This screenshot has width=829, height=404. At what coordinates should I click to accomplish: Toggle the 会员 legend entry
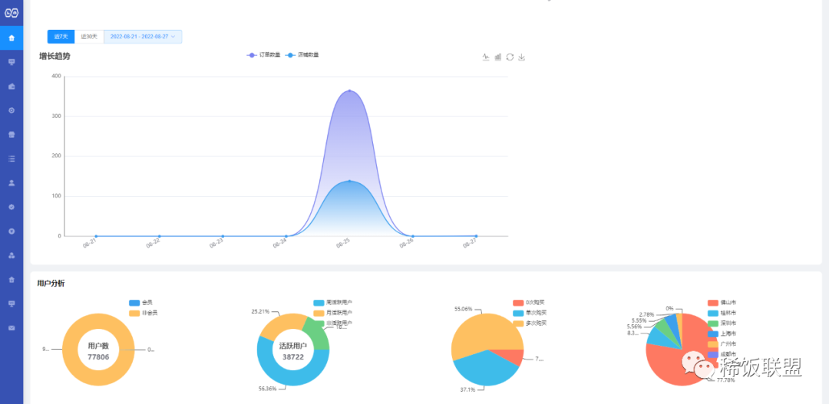(x=140, y=303)
